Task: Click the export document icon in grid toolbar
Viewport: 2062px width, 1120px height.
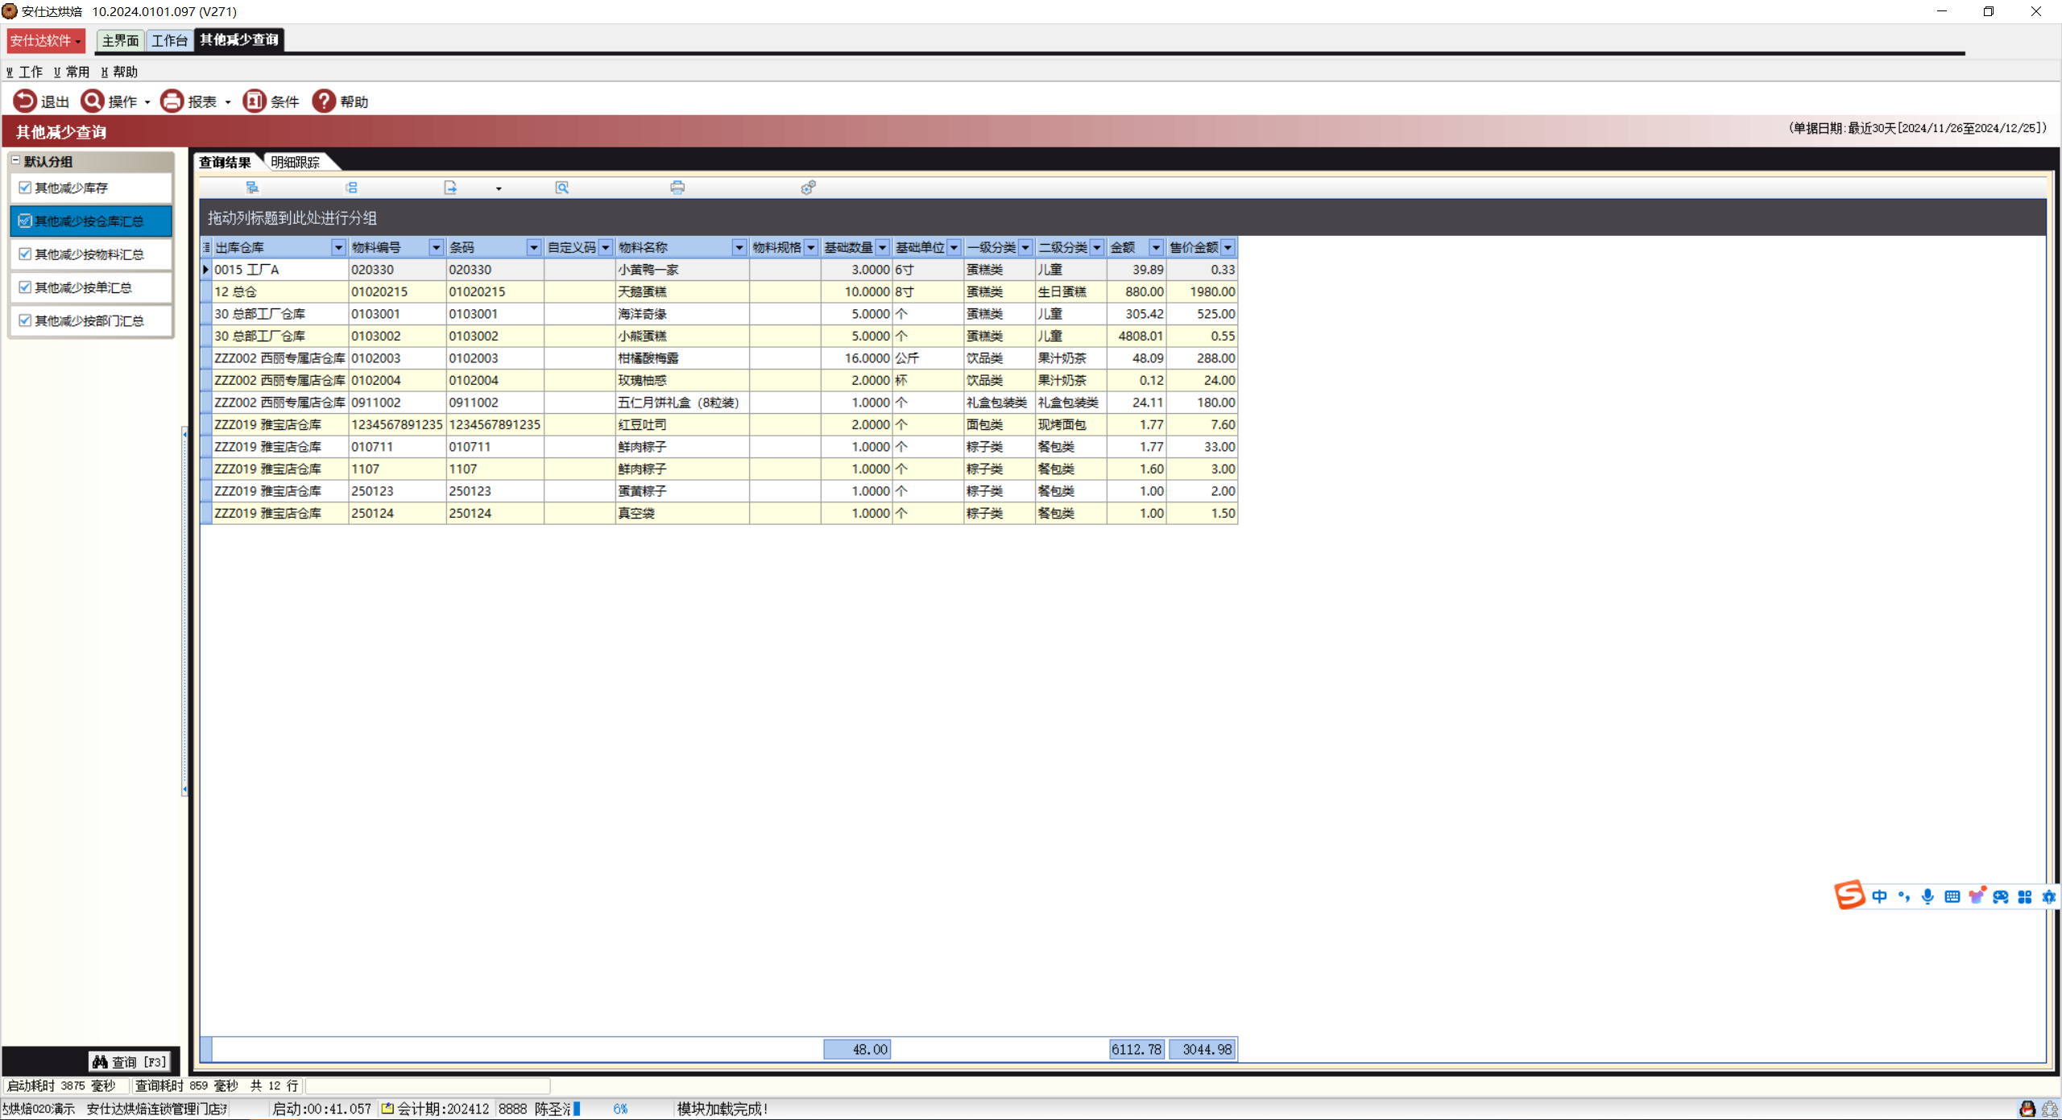Action: pos(450,188)
